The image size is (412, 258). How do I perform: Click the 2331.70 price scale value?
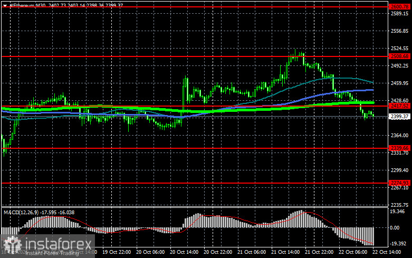(399, 152)
